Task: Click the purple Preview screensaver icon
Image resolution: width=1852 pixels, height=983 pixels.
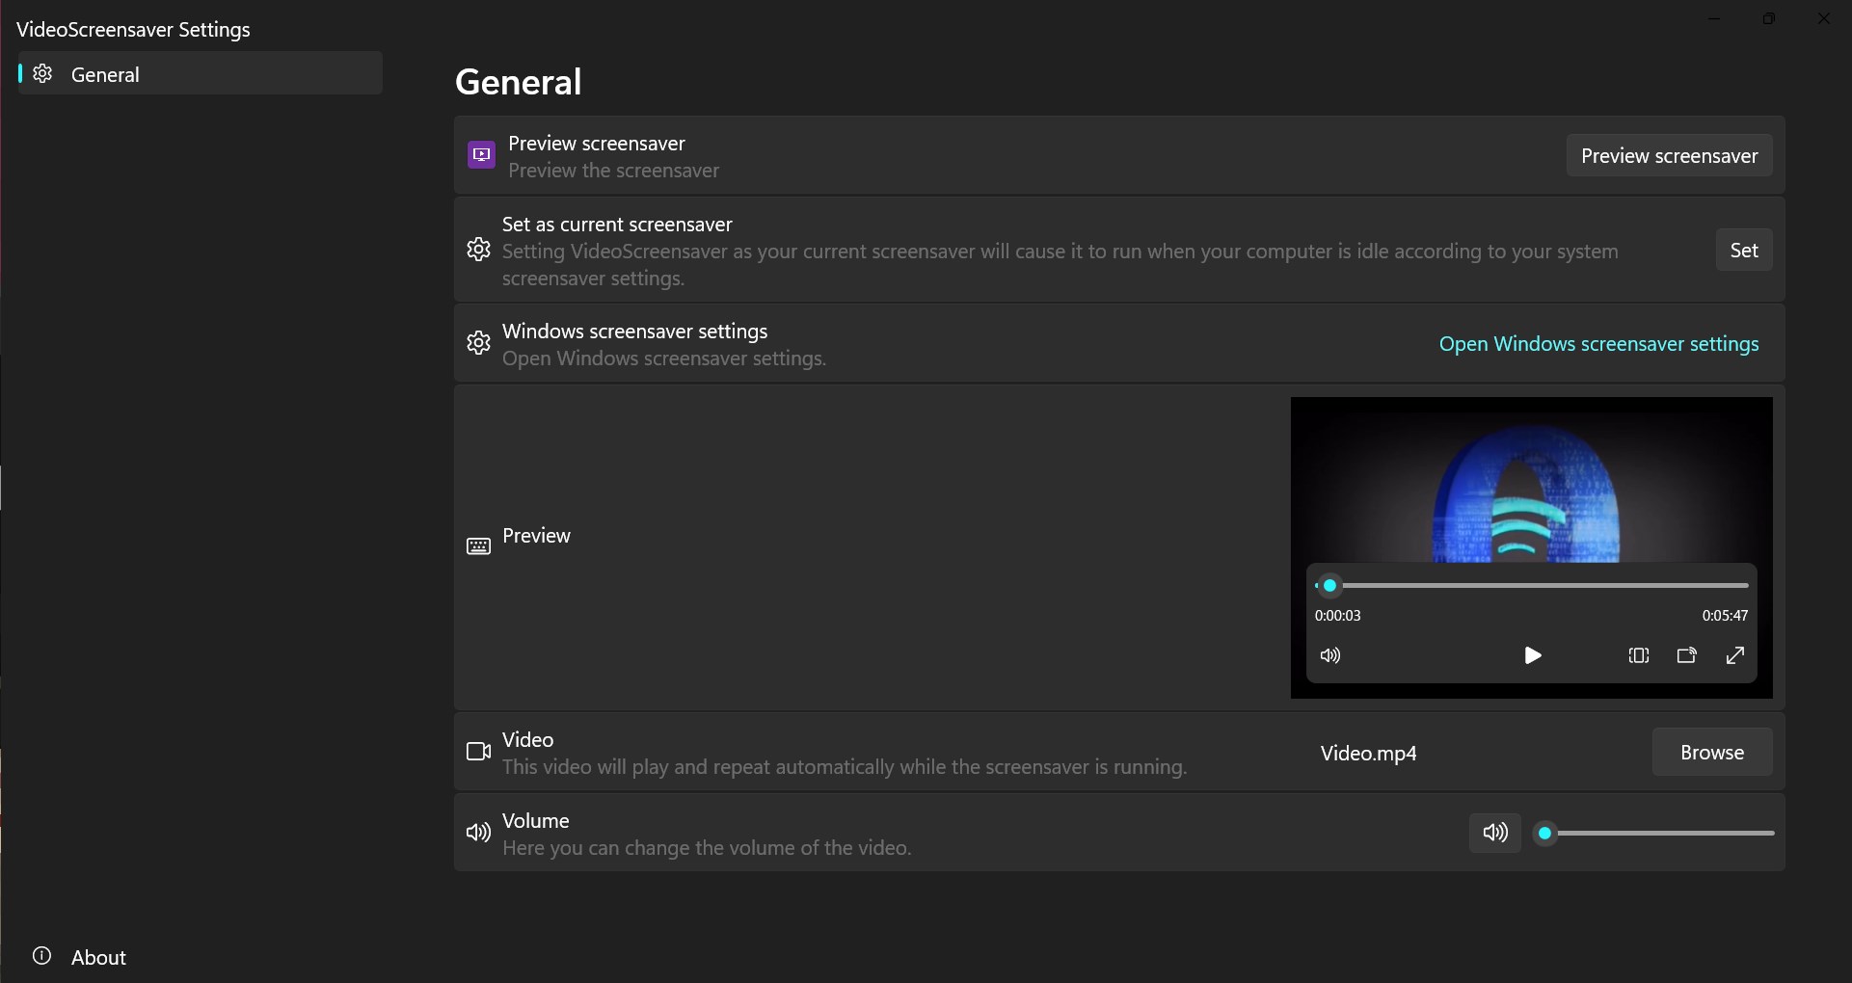Action: pyautogui.click(x=481, y=154)
